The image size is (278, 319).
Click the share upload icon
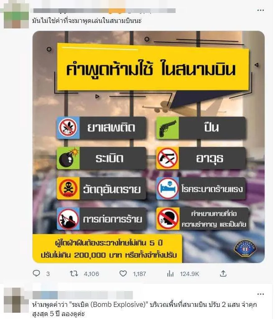[x=223, y=273]
